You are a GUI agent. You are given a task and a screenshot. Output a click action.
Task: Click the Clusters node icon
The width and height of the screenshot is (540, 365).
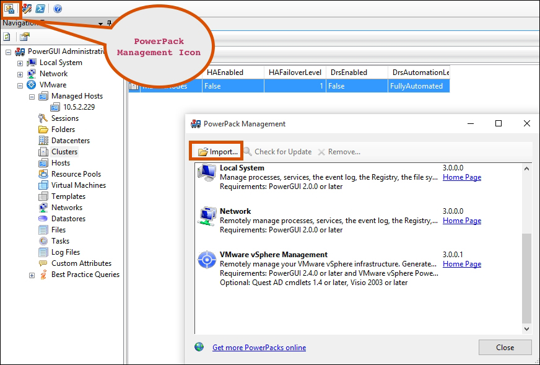tap(43, 152)
